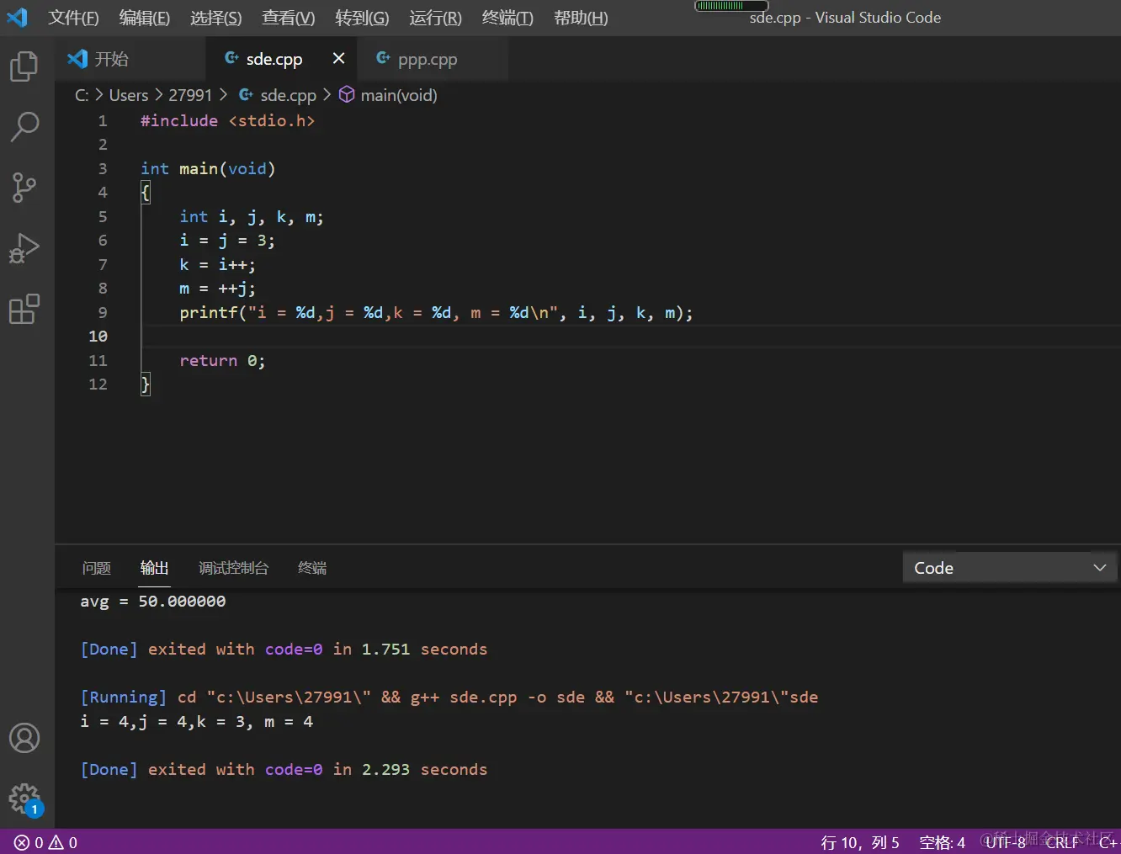Switch to the 调试控制台 panel tab
Screen dimensions: 1121x854
[233, 568]
